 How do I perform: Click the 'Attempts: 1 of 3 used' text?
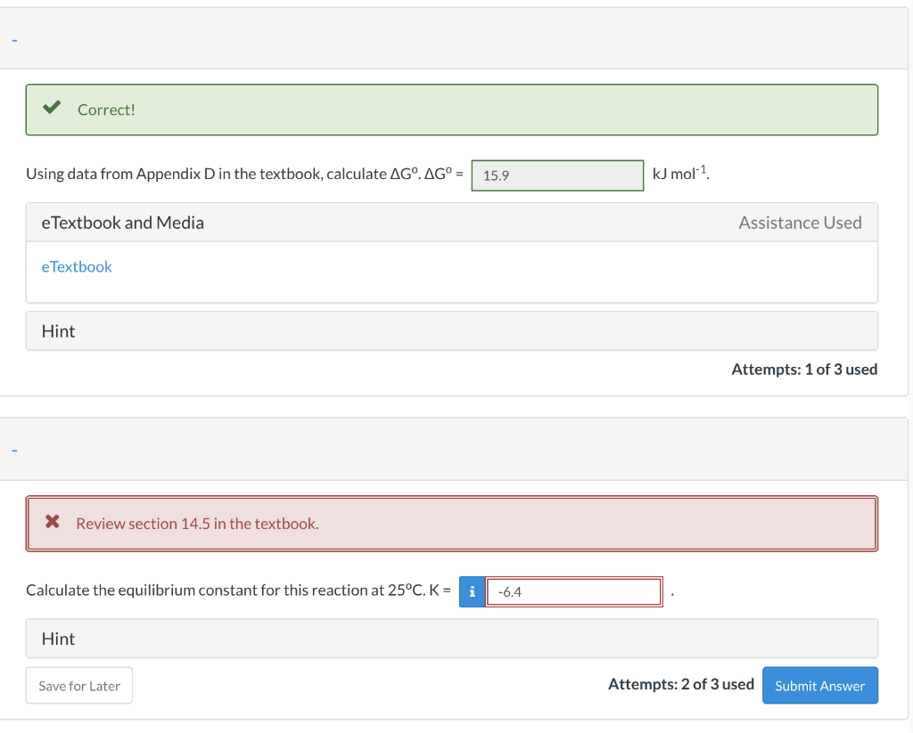click(x=804, y=370)
